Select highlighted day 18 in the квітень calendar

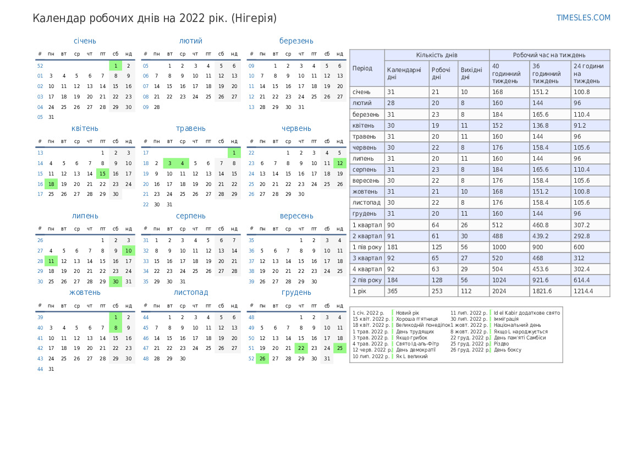[x=51, y=184]
